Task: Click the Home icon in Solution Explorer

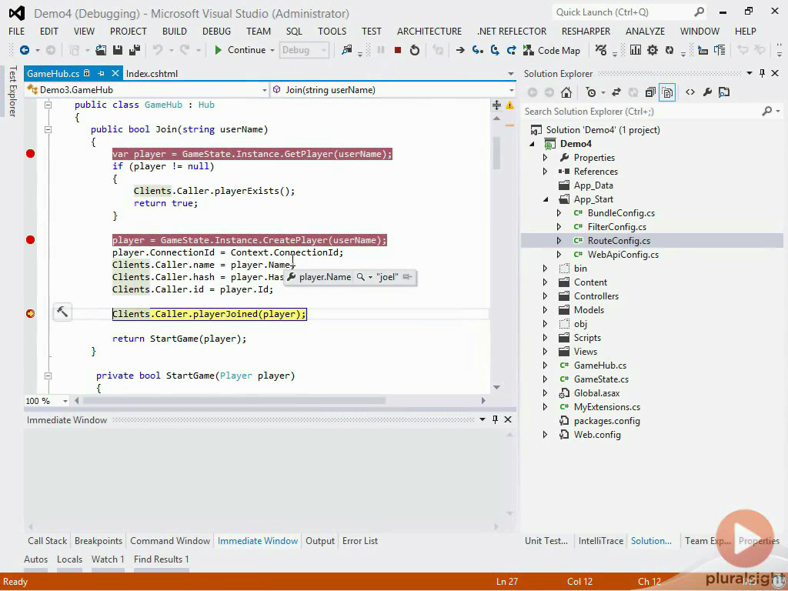Action: coord(566,92)
